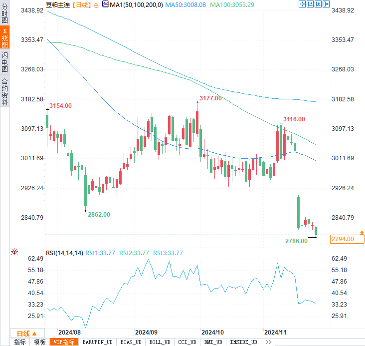Click the orange arrow above the 2794.00 price tag
365x346 pixels.
[x=362, y=233]
